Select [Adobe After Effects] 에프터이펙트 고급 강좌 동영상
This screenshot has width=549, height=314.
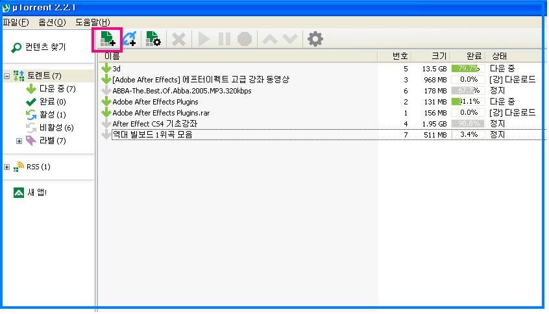321,79
